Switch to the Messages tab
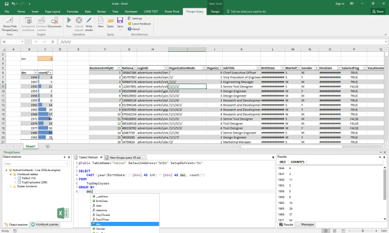 point(305,224)
